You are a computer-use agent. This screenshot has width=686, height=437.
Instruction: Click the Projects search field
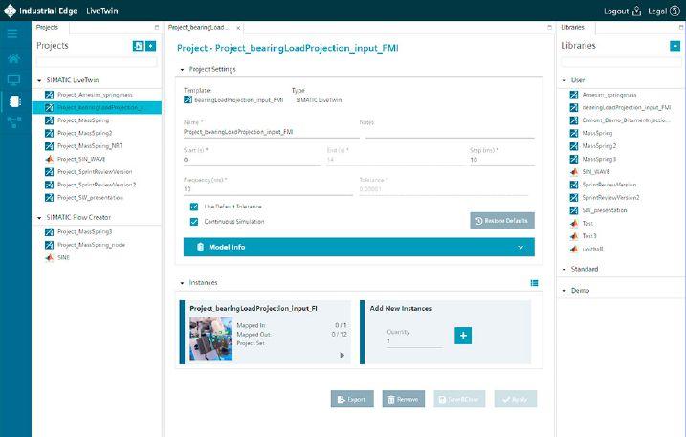(x=97, y=62)
